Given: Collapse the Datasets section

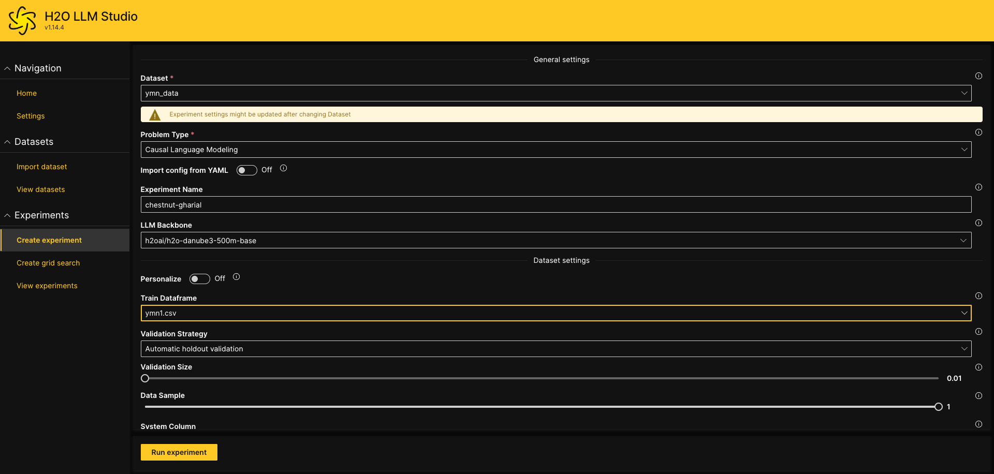Looking at the screenshot, I should click(x=7, y=142).
